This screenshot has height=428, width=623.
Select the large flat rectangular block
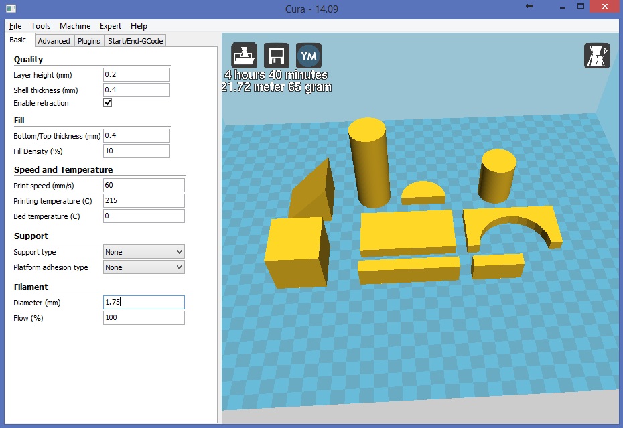[x=408, y=233]
